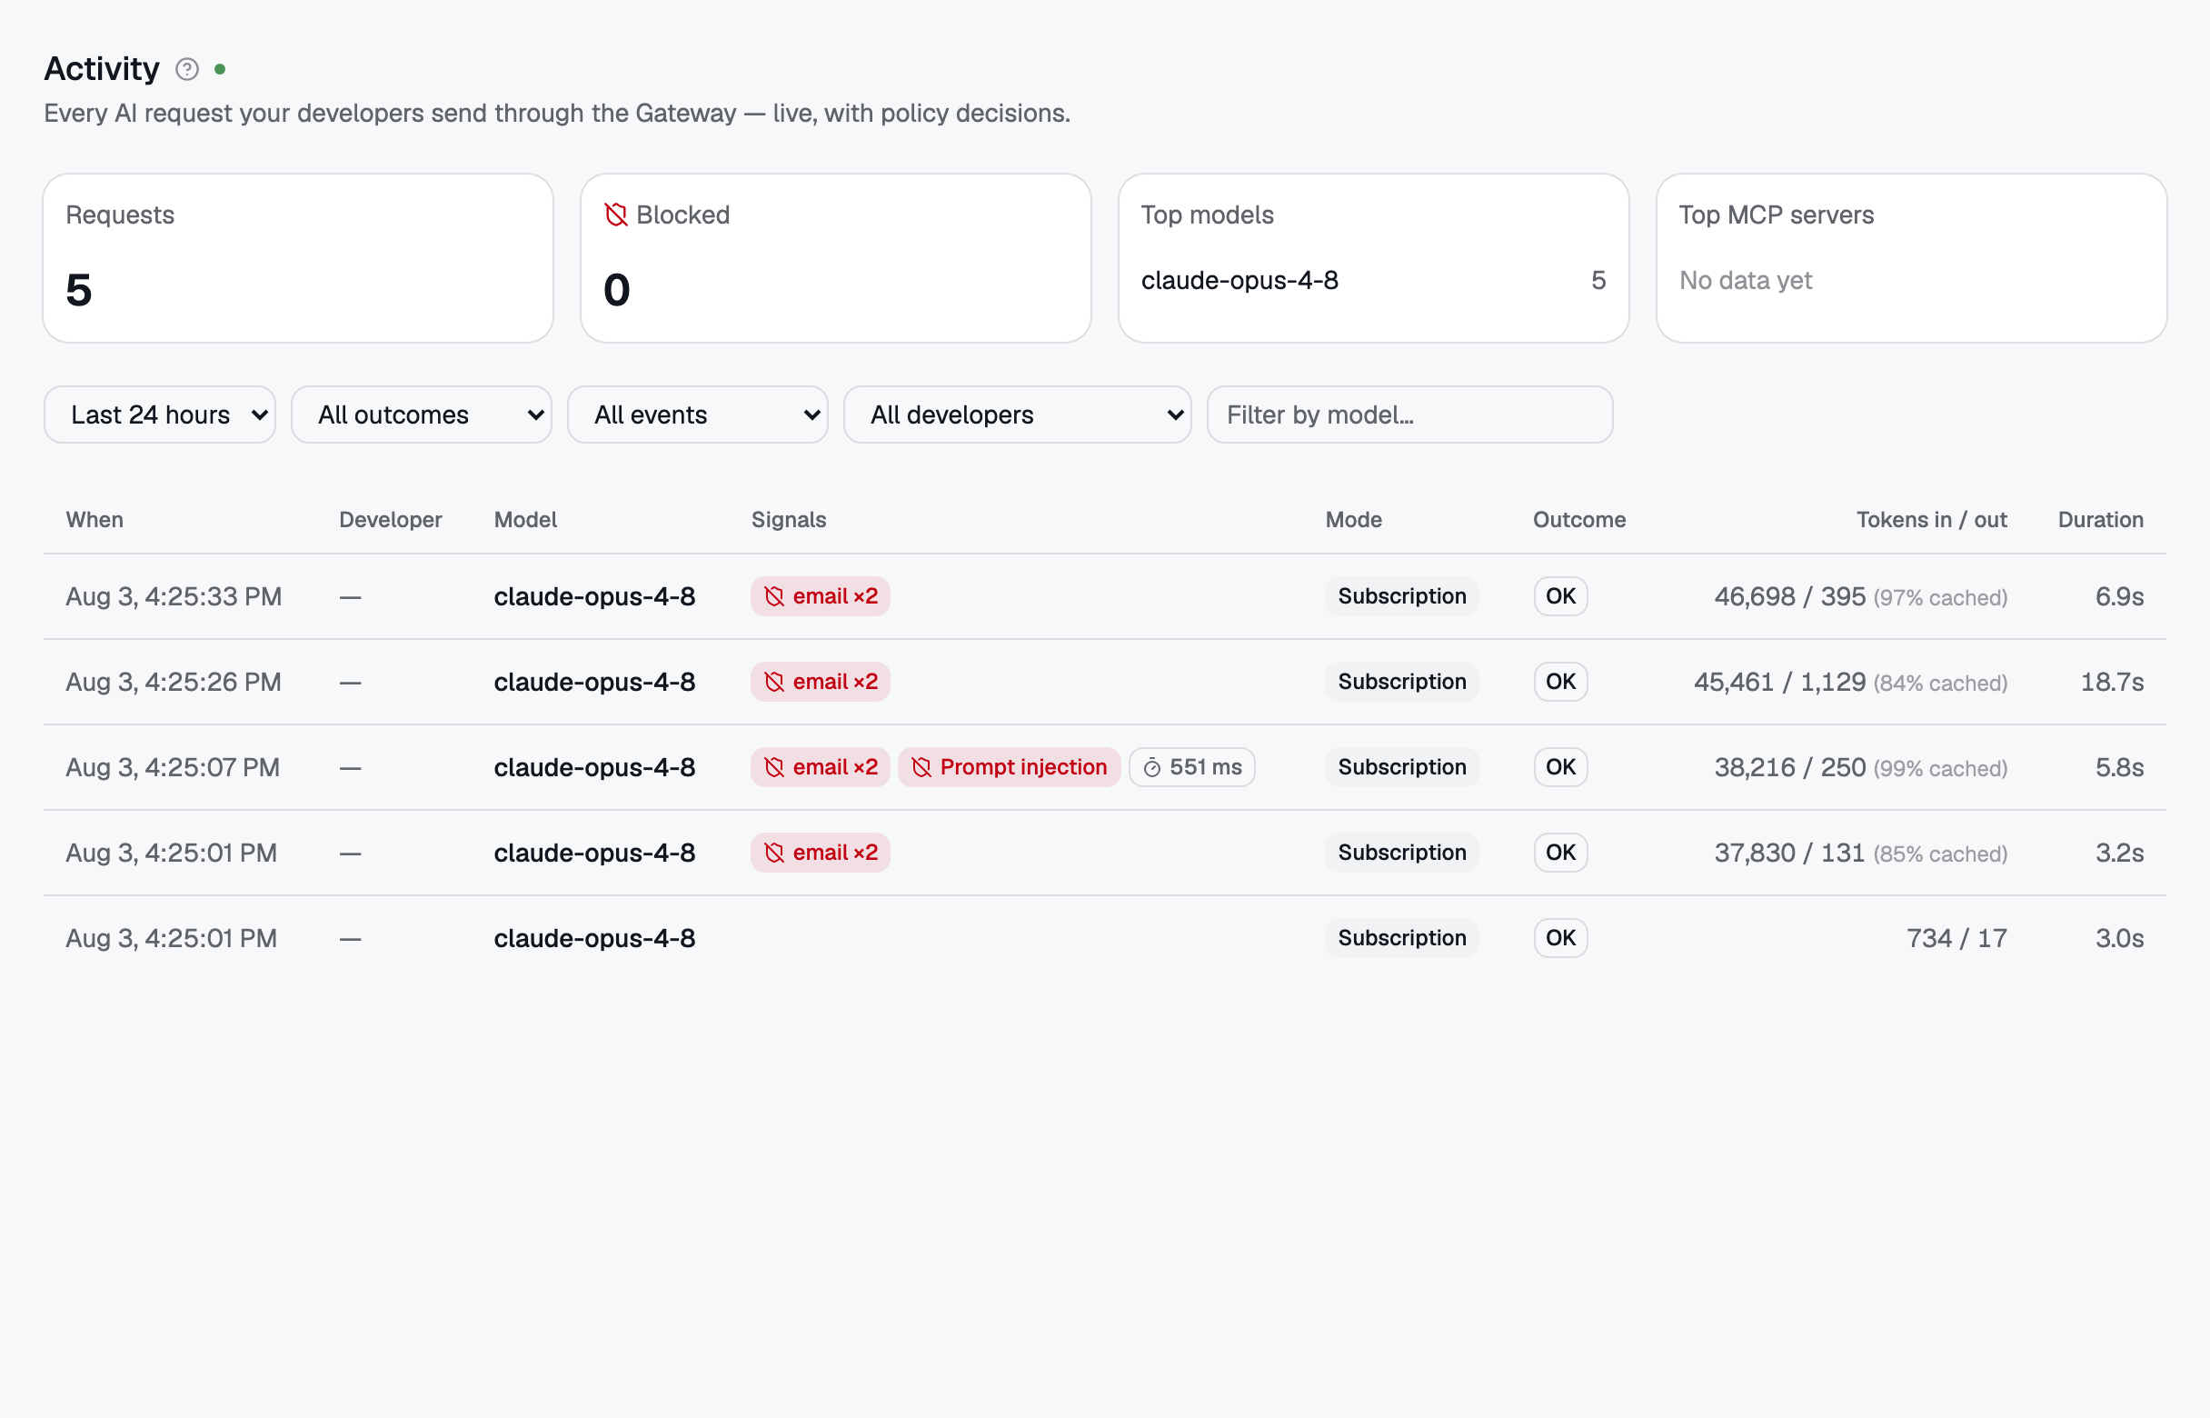Open the Activity help question-mark icon
The image size is (2210, 1418).
(x=187, y=69)
